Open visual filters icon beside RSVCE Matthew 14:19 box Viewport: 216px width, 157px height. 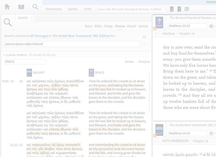(x=211, y=26)
